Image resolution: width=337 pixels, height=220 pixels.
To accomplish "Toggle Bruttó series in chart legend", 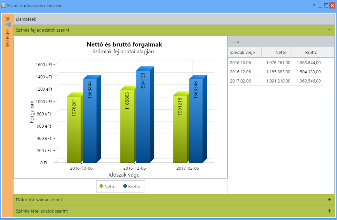I will pyautogui.click(x=132, y=186).
